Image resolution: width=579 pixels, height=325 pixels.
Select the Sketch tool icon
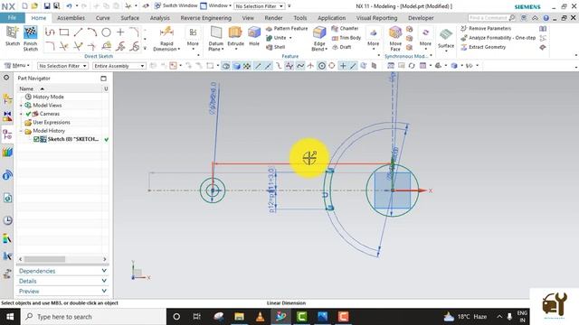click(12, 32)
